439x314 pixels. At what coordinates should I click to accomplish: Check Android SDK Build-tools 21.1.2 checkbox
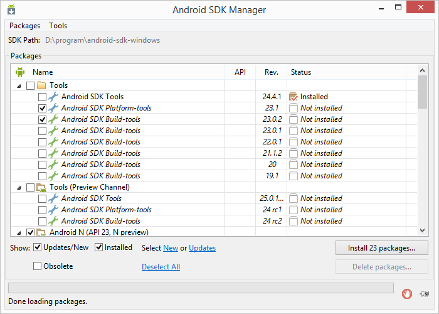(x=42, y=153)
